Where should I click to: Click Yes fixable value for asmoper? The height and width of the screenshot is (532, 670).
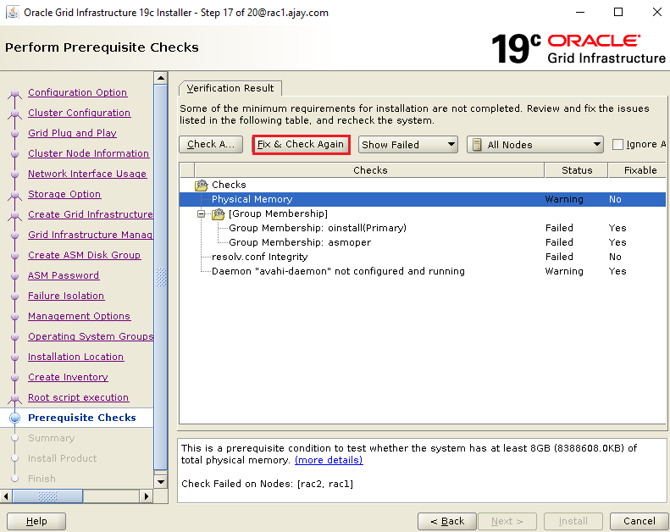(617, 243)
